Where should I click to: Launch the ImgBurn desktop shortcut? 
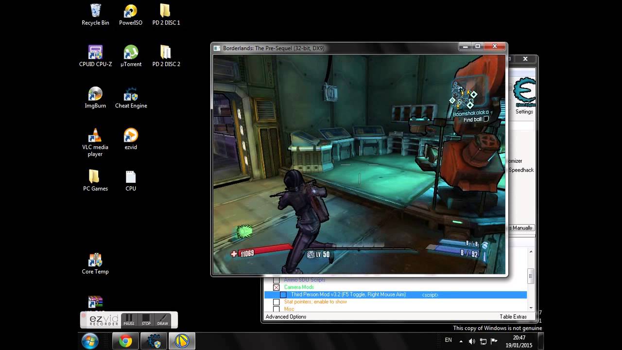[95, 97]
